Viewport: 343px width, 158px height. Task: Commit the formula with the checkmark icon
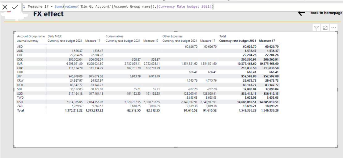tap(15, 7)
